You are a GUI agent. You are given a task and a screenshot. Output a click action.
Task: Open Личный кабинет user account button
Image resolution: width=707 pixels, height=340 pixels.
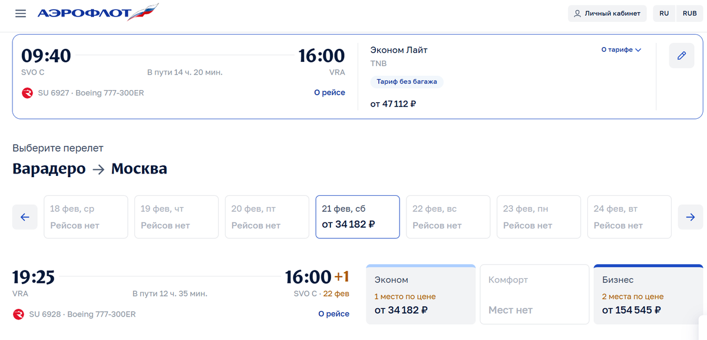[x=607, y=14]
